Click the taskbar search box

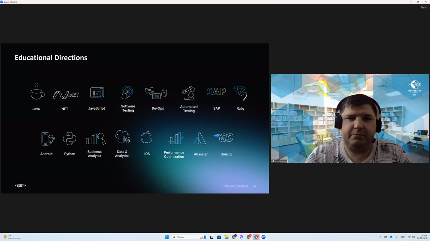click(x=189, y=237)
